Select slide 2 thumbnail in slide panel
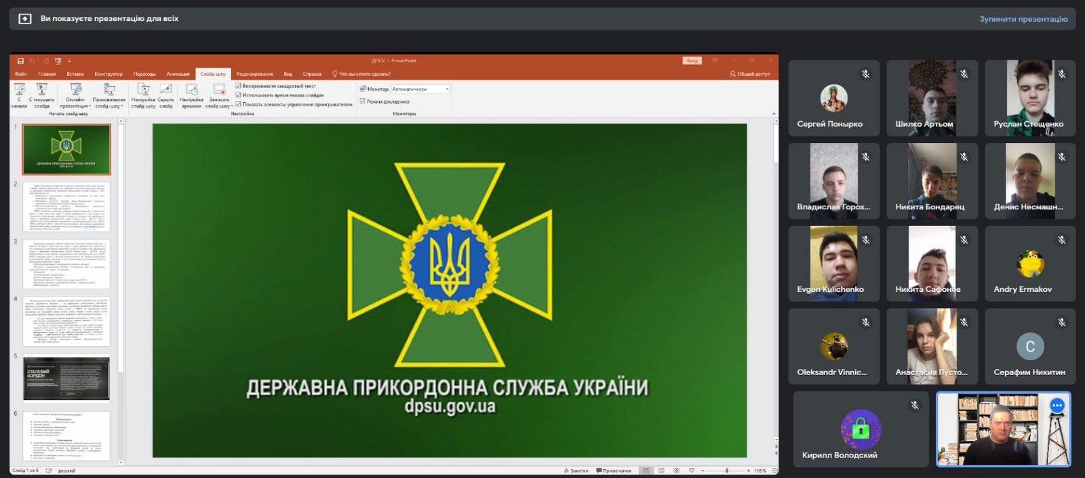Screen dimensions: 1085x478 tap(66, 207)
